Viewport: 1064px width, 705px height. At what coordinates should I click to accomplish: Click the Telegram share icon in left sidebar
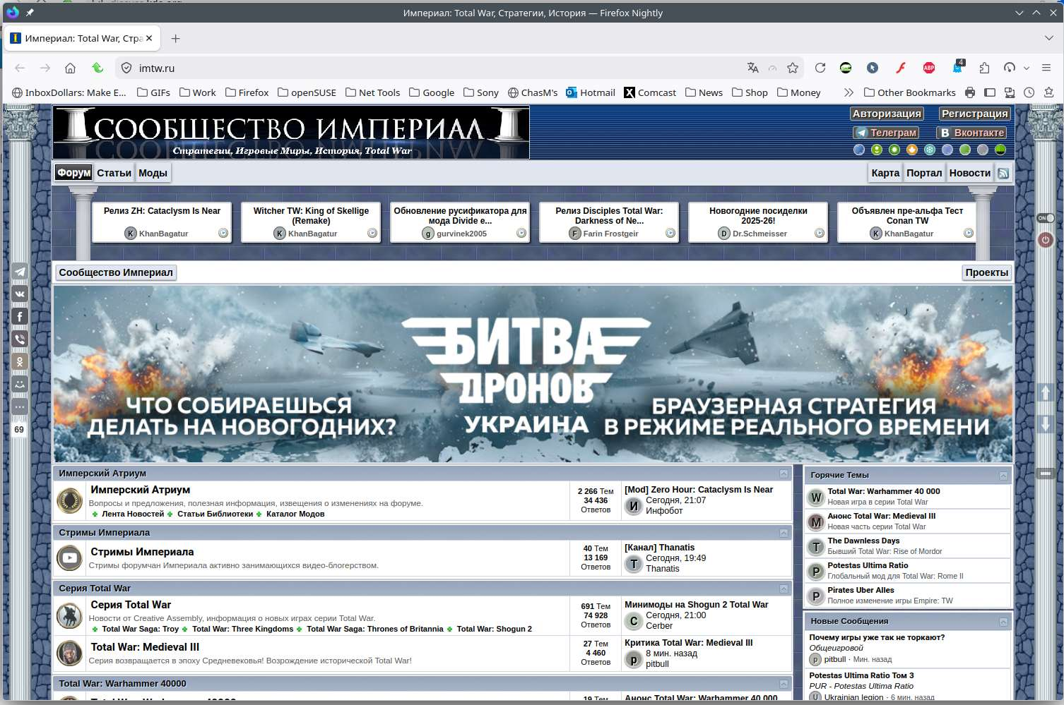[x=20, y=272]
